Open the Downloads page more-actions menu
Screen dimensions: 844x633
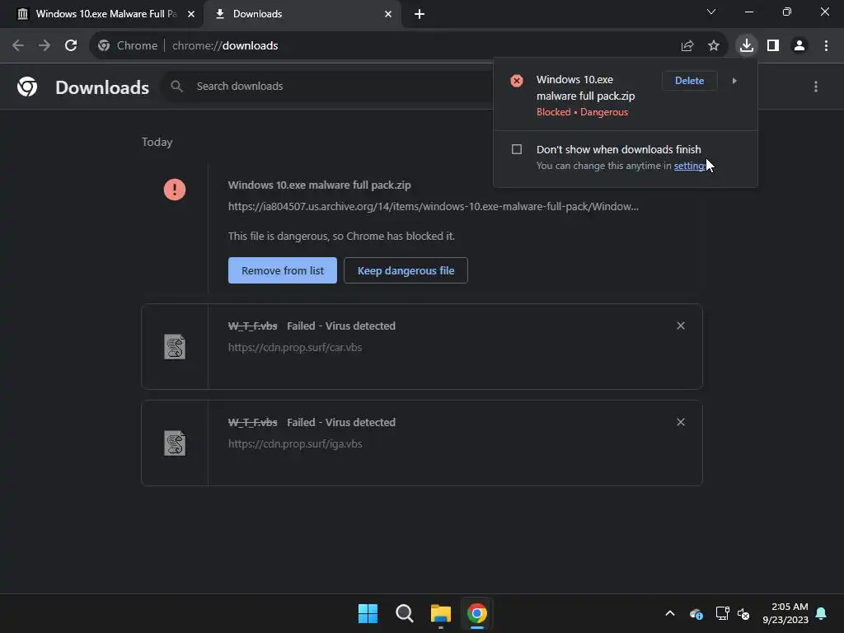[816, 87]
